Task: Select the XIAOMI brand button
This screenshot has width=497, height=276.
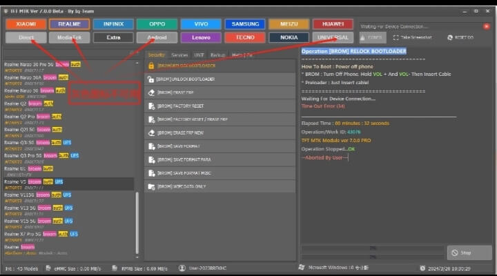Action: tap(26, 24)
